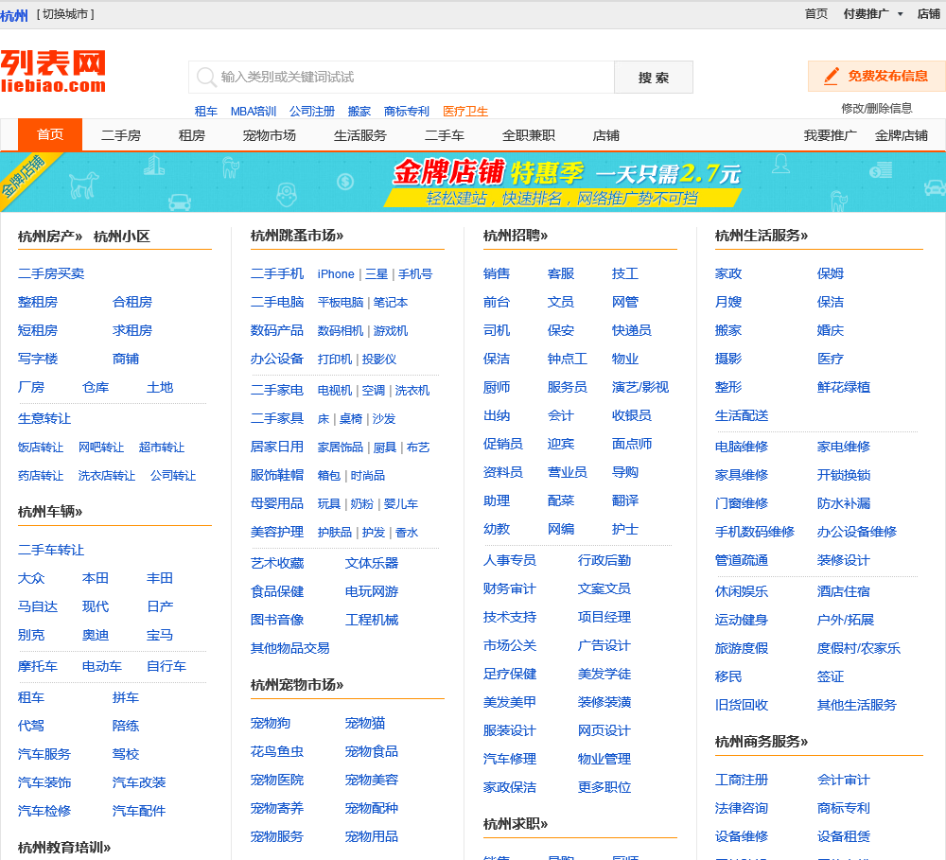Image resolution: width=946 pixels, height=860 pixels.
Task: Open the 快递员 job category
Action: pyautogui.click(x=632, y=330)
